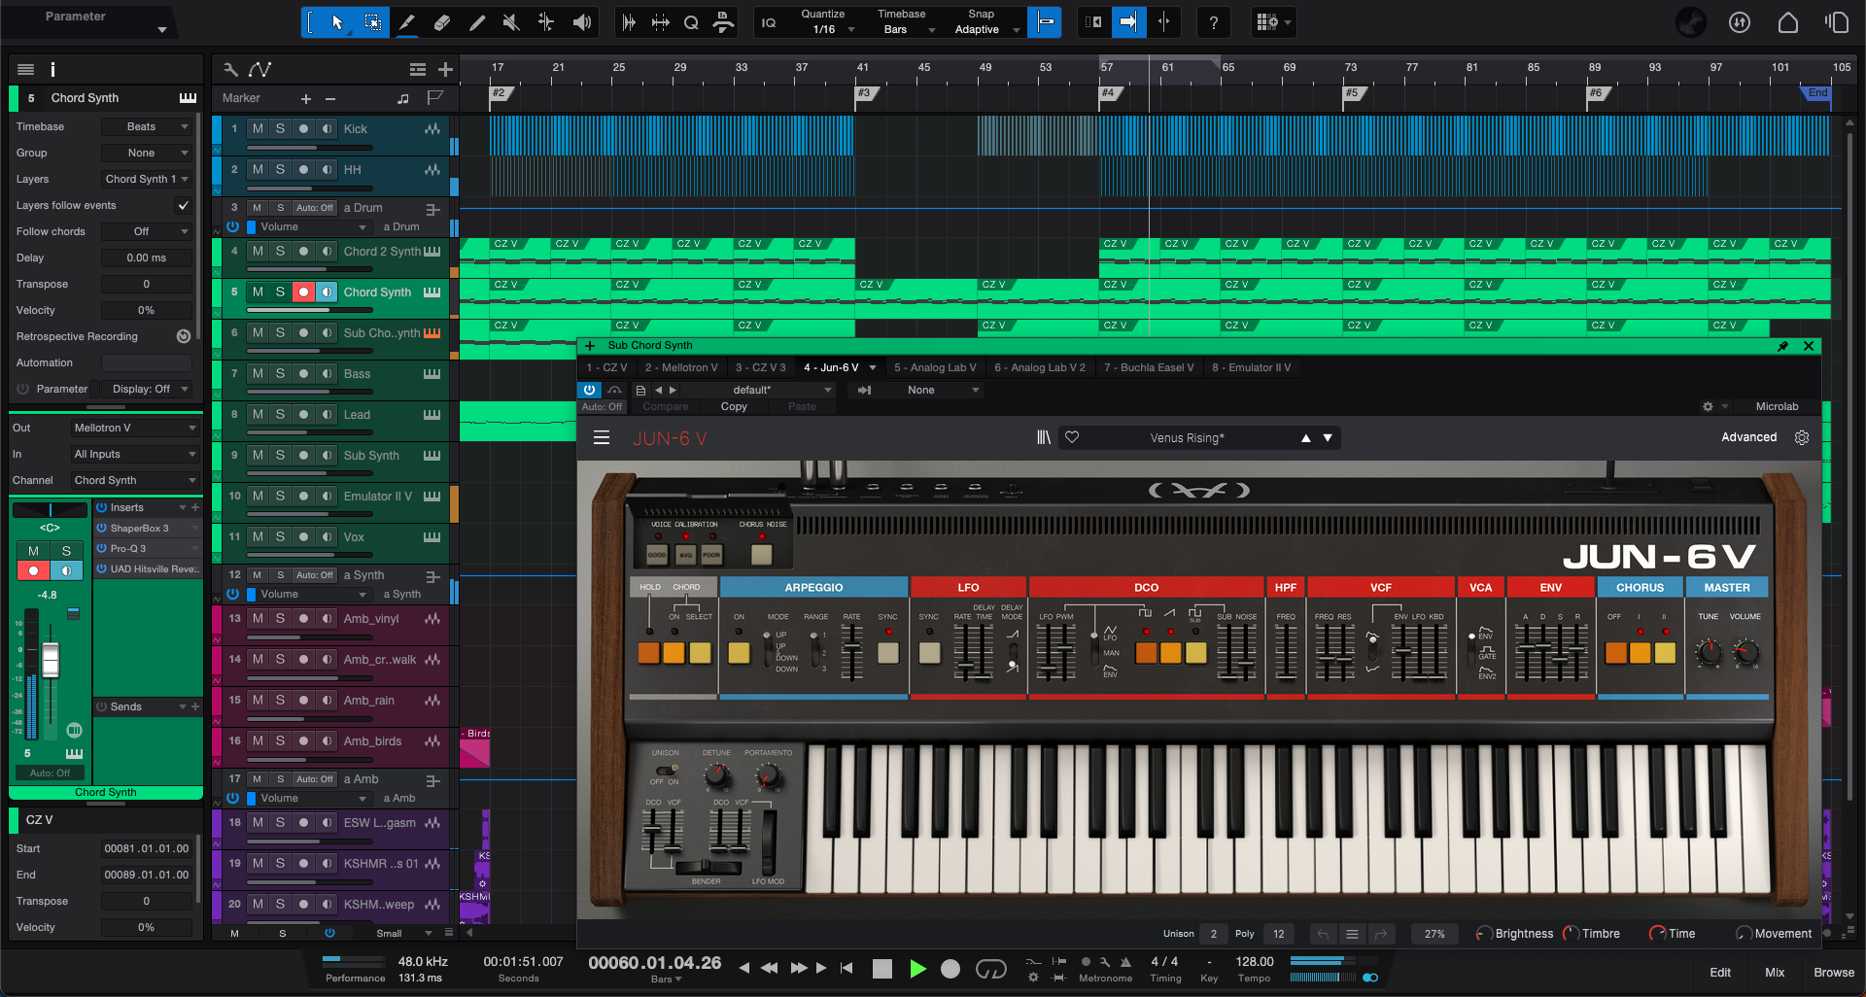The width and height of the screenshot is (1866, 997).
Task: Open the Out Mellotron V dropdown
Action: tap(134, 428)
